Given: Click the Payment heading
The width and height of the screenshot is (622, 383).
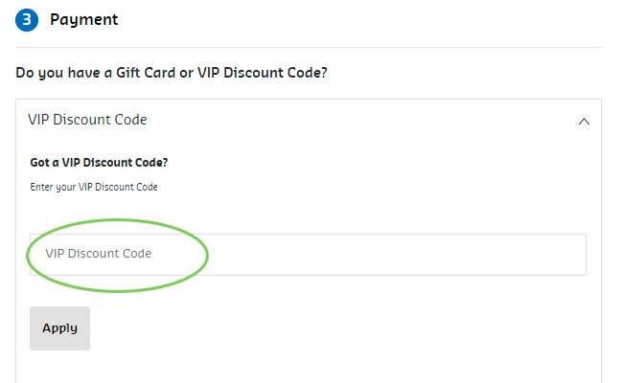Looking at the screenshot, I should [83, 19].
